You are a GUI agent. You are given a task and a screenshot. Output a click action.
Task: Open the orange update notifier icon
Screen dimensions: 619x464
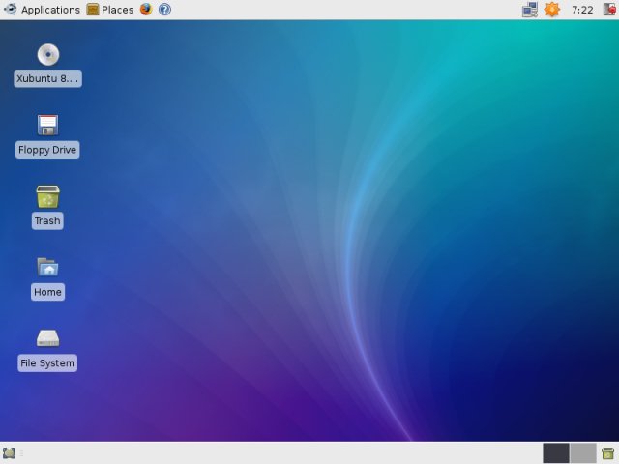552,10
